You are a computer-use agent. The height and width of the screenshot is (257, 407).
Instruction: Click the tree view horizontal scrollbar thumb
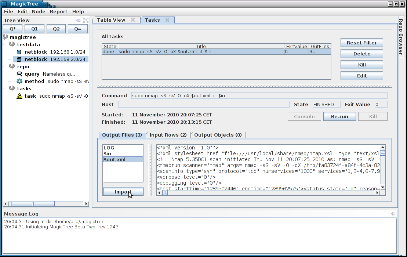[33, 204]
